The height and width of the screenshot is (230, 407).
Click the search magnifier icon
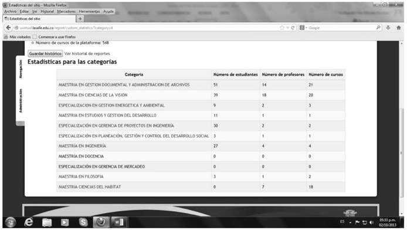[x=378, y=28]
